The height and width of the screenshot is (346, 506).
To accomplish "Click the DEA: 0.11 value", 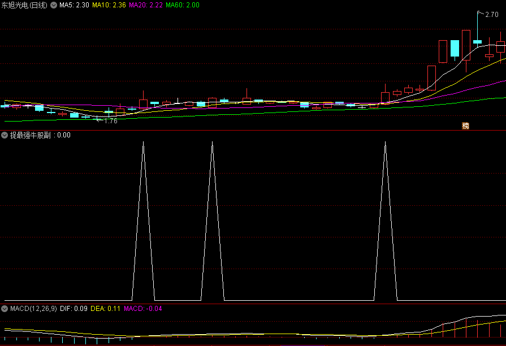I will (105, 309).
